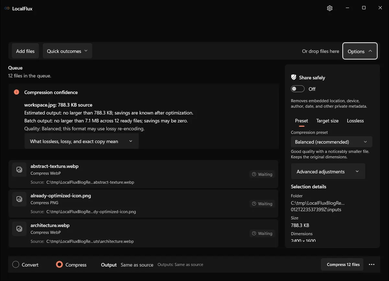This screenshot has width=389, height=281.
Task: Click the image icon for already-optimized-icon.png
Action: pyautogui.click(x=19, y=199)
